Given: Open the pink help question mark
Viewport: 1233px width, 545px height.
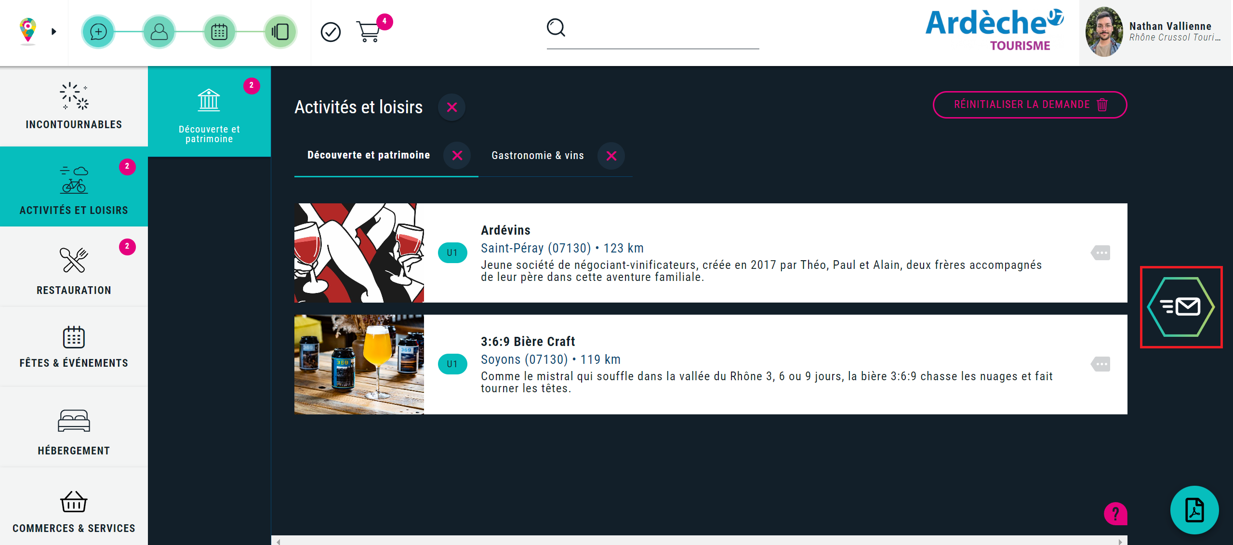Looking at the screenshot, I should 1115,514.
